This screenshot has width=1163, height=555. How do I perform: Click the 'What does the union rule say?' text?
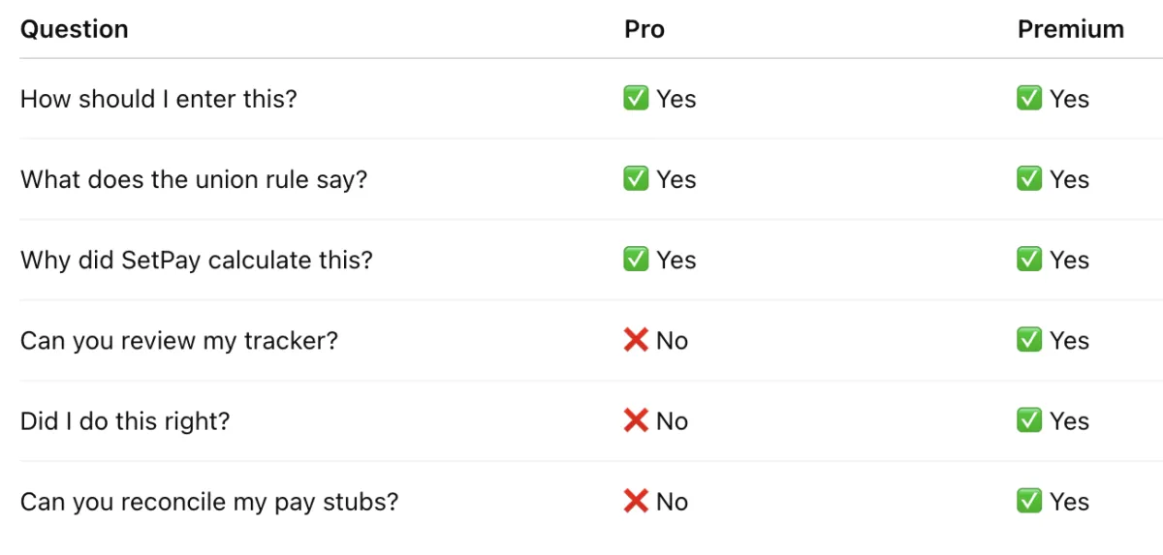click(194, 179)
